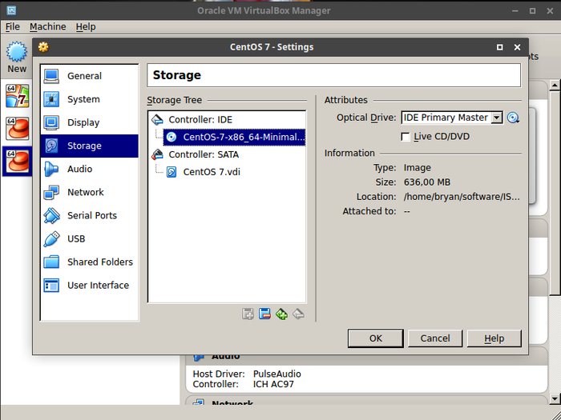This screenshot has width=561, height=420.
Task: Open the Machine menu in VirtualBox Manager
Action: click(x=48, y=26)
